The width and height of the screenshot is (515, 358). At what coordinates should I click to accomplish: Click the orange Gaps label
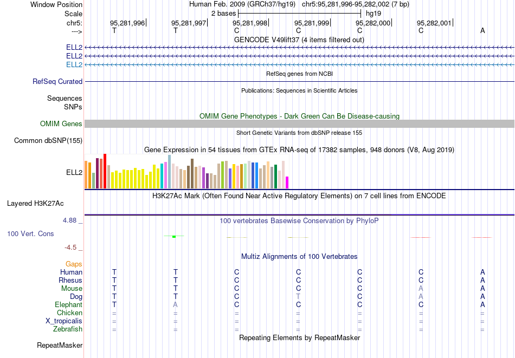pos(74,264)
